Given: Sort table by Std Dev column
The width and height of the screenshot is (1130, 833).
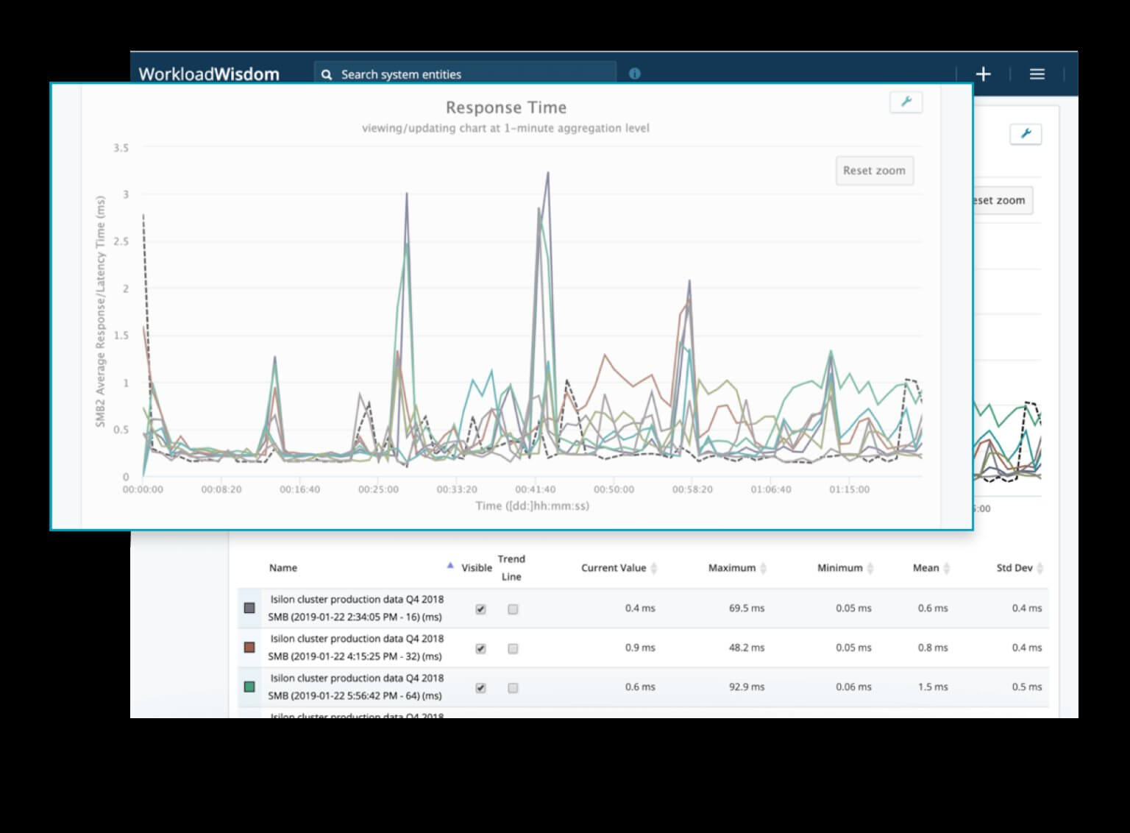Looking at the screenshot, I should [x=1014, y=568].
